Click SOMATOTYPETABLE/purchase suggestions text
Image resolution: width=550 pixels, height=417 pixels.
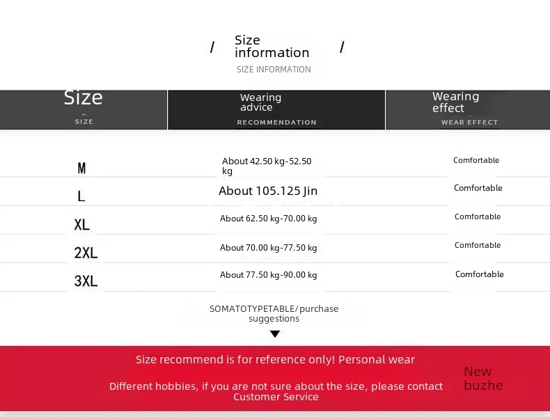(274, 313)
